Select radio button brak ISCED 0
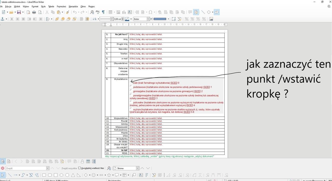 tap(131, 82)
